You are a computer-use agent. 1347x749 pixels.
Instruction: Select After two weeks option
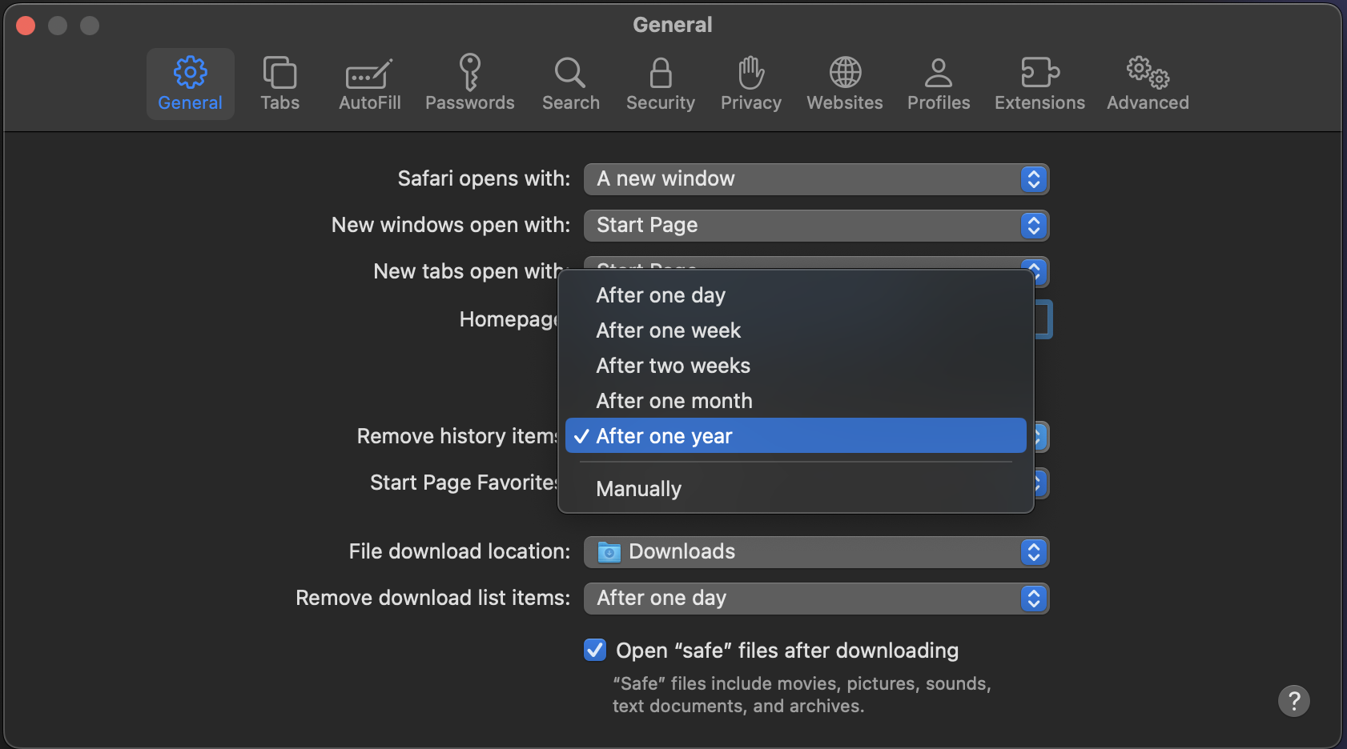click(796, 366)
